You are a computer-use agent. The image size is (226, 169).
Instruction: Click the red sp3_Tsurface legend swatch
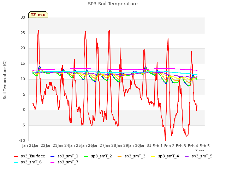click(16, 156)
